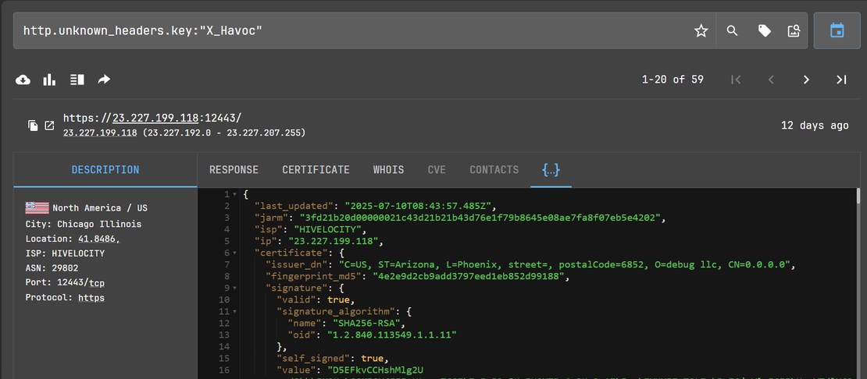Click the image search icon

click(x=794, y=31)
